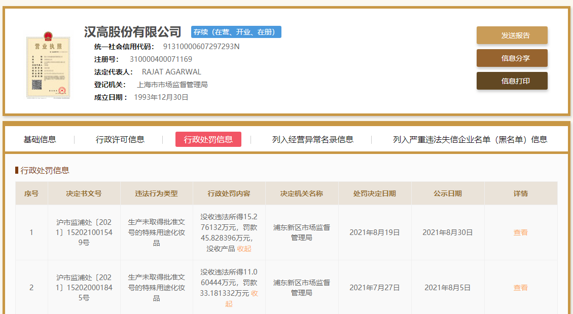Click the 信息分享 button
The height and width of the screenshot is (314, 573).
point(512,58)
